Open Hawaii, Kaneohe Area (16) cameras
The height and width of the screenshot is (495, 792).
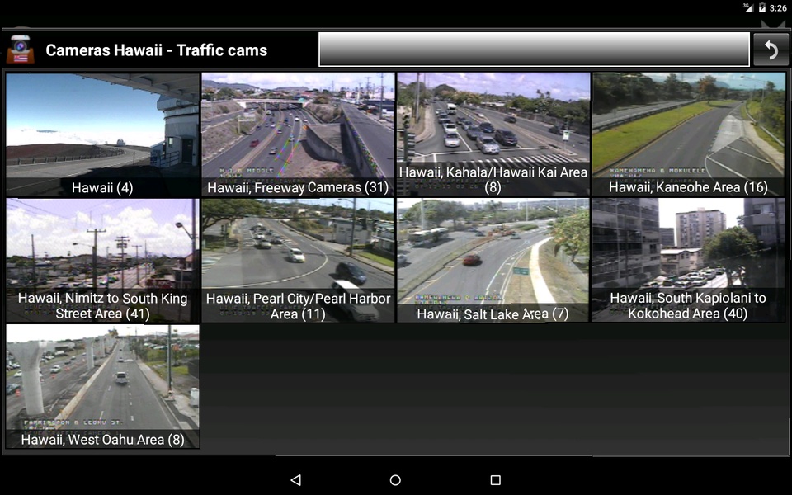coord(689,134)
